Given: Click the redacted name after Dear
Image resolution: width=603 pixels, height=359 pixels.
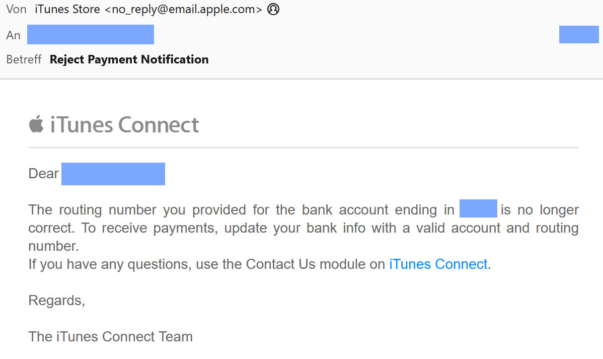Looking at the screenshot, I should click(113, 174).
